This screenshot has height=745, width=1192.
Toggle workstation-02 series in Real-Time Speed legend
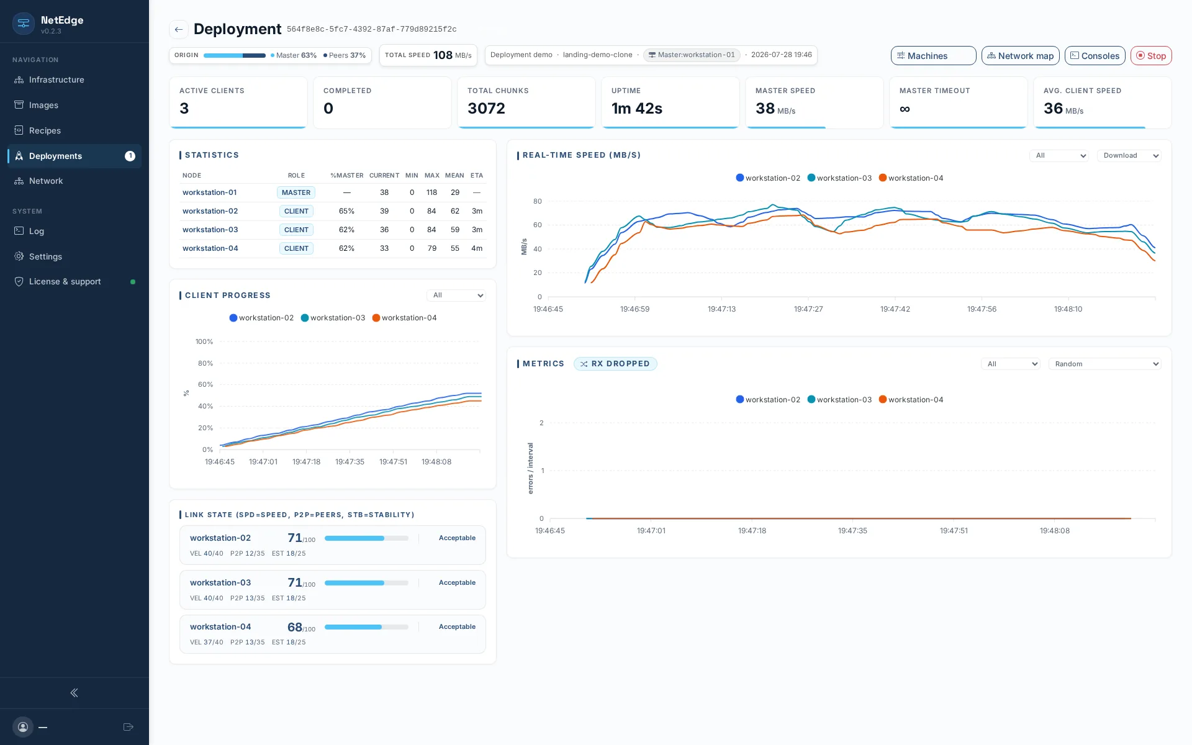tap(768, 178)
